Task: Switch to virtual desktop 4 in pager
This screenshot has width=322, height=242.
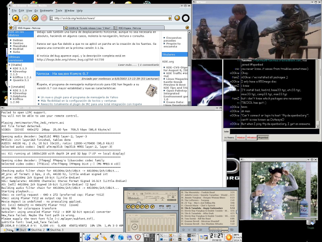Action: [152, 240]
